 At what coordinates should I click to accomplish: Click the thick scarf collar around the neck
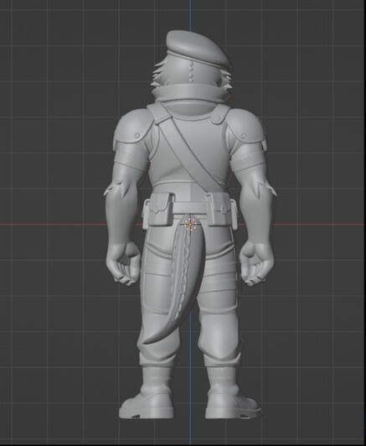(191, 93)
